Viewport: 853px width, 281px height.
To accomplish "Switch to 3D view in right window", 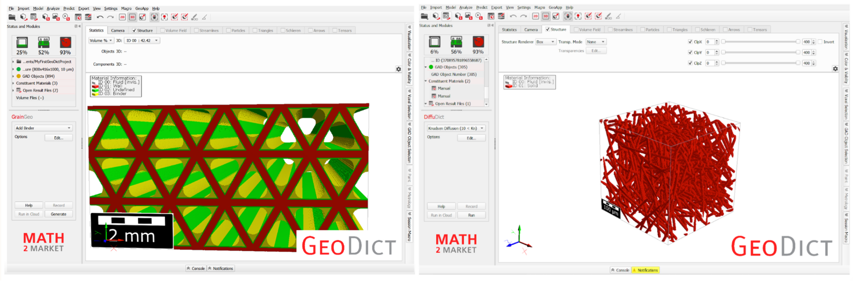I will point(546,16).
